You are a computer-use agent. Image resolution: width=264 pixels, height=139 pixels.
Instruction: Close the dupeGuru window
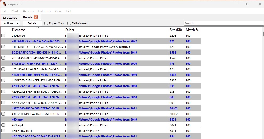(x=260, y=4)
